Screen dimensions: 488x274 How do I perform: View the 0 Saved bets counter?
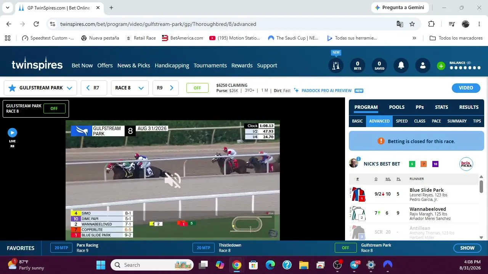tap(379, 65)
